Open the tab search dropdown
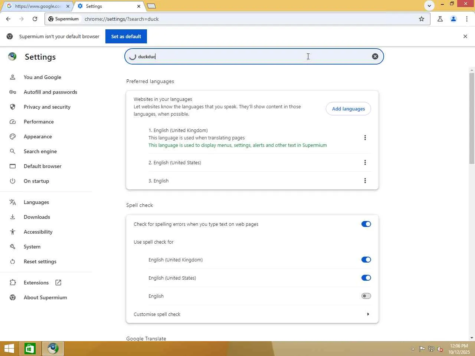 (x=429, y=6)
